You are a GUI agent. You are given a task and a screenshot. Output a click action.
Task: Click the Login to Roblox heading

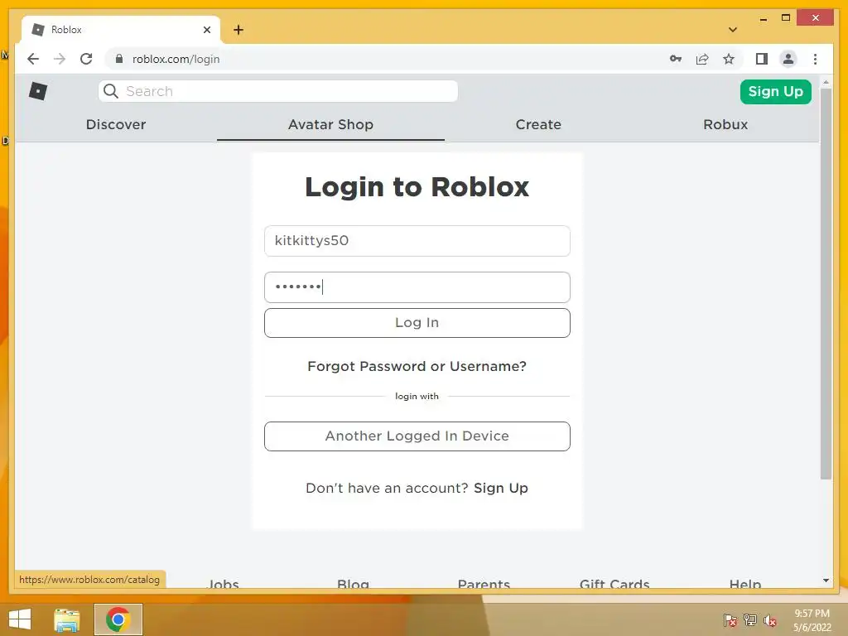[x=417, y=186]
